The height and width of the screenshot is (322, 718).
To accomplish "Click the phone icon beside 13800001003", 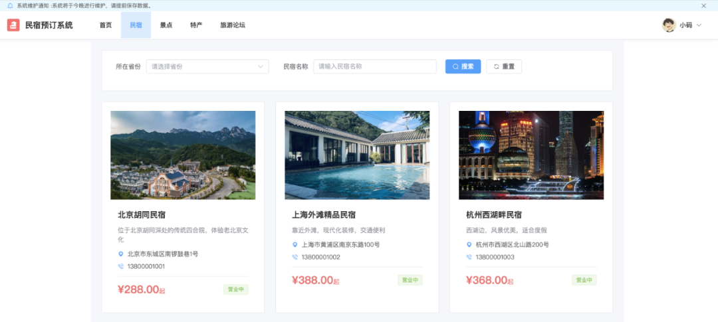I will click(x=469, y=257).
